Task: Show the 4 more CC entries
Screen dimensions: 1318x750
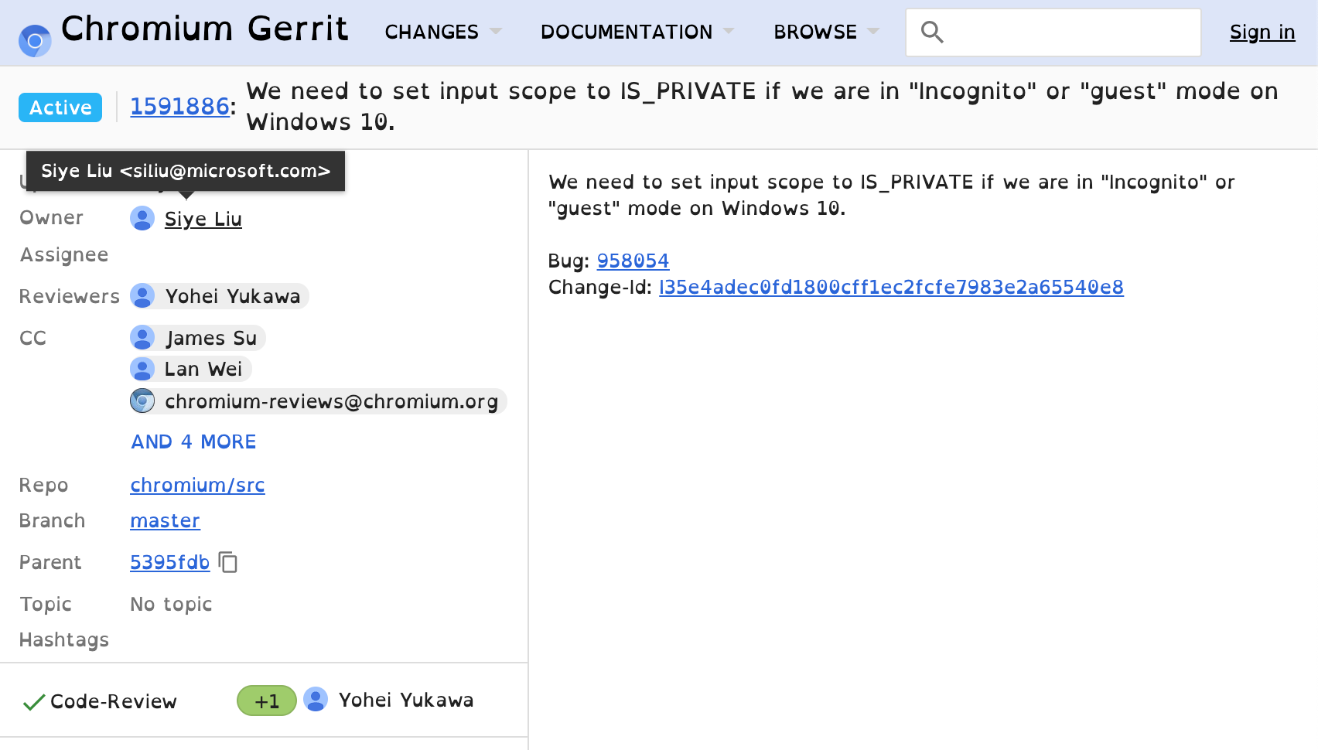Action: [x=193, y=441]
